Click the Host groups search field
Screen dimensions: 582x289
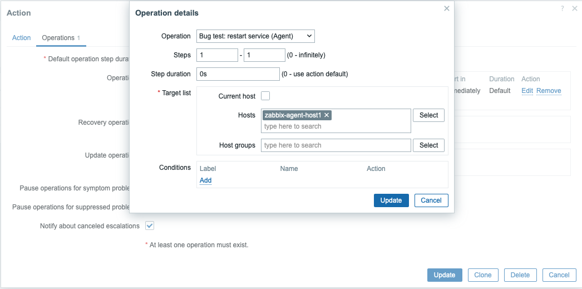[x=336, y=145]
